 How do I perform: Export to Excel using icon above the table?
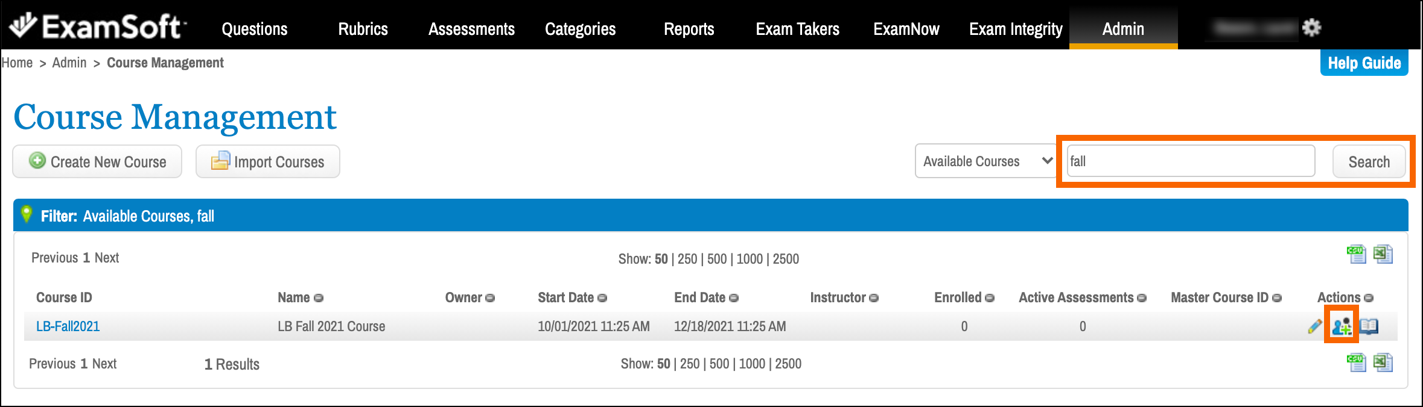[x=1383, y=254]
